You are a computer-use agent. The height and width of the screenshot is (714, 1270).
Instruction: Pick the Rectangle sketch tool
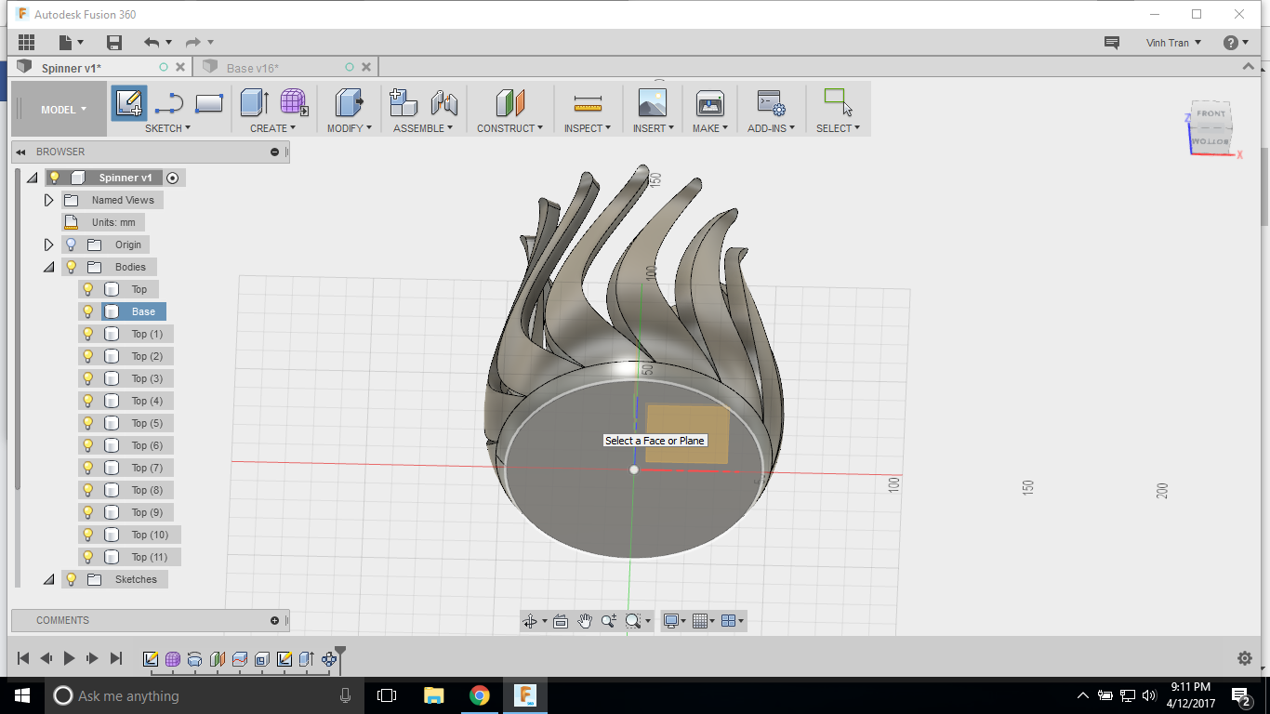coord(209,103)
